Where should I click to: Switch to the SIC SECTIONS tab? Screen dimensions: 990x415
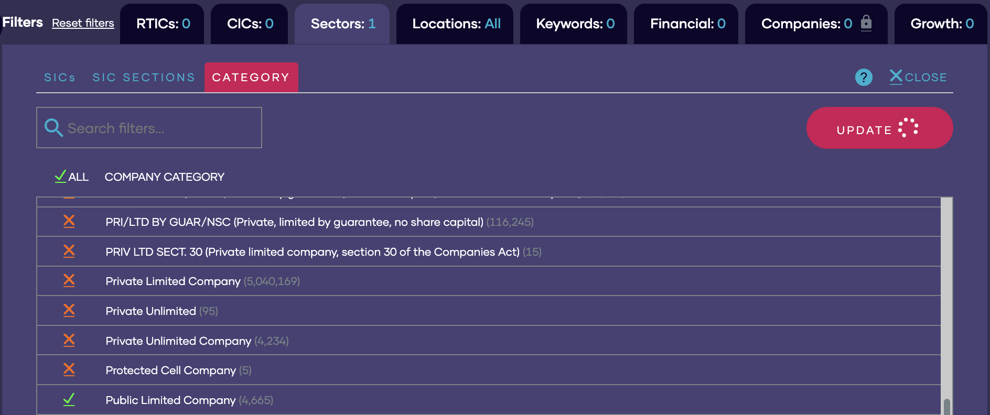(144, 78)
